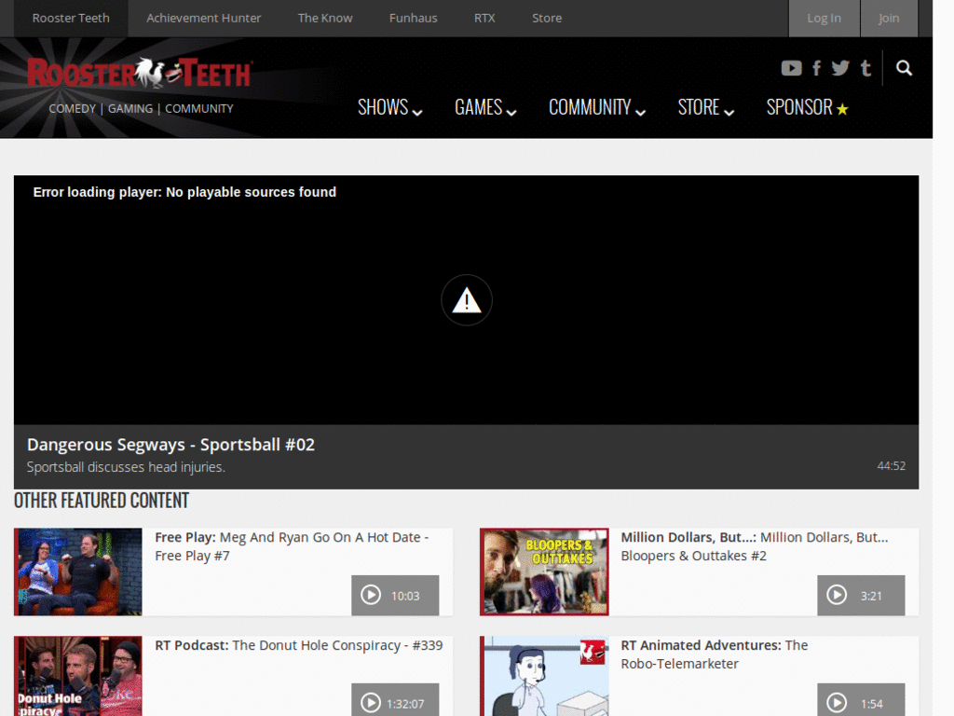
Task: Expand the Store dropdown in main nav
Action: pyautogui.click(x=706, y=107)
